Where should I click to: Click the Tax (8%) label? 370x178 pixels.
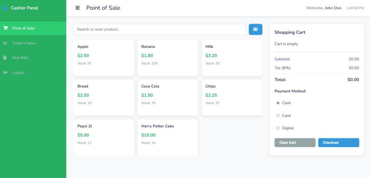click(283, 68)
